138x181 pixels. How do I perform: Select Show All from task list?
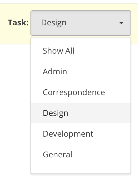click(81, 51)
